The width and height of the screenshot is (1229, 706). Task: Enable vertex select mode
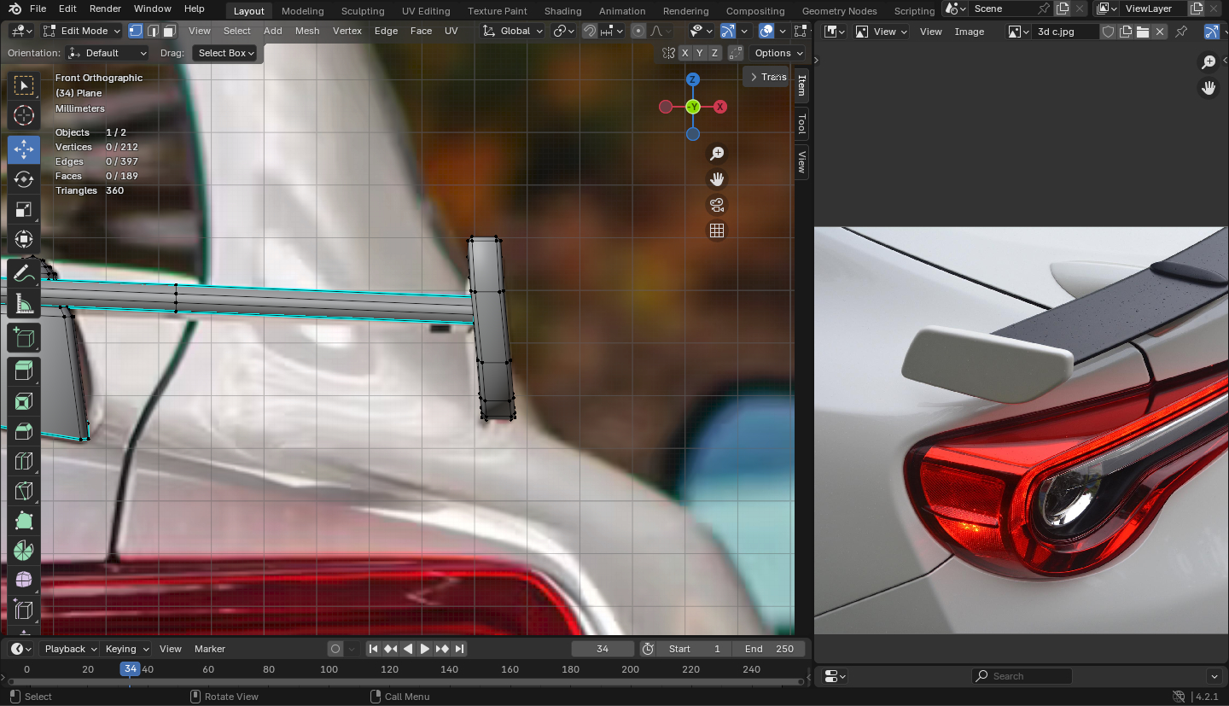pos(136,31)
